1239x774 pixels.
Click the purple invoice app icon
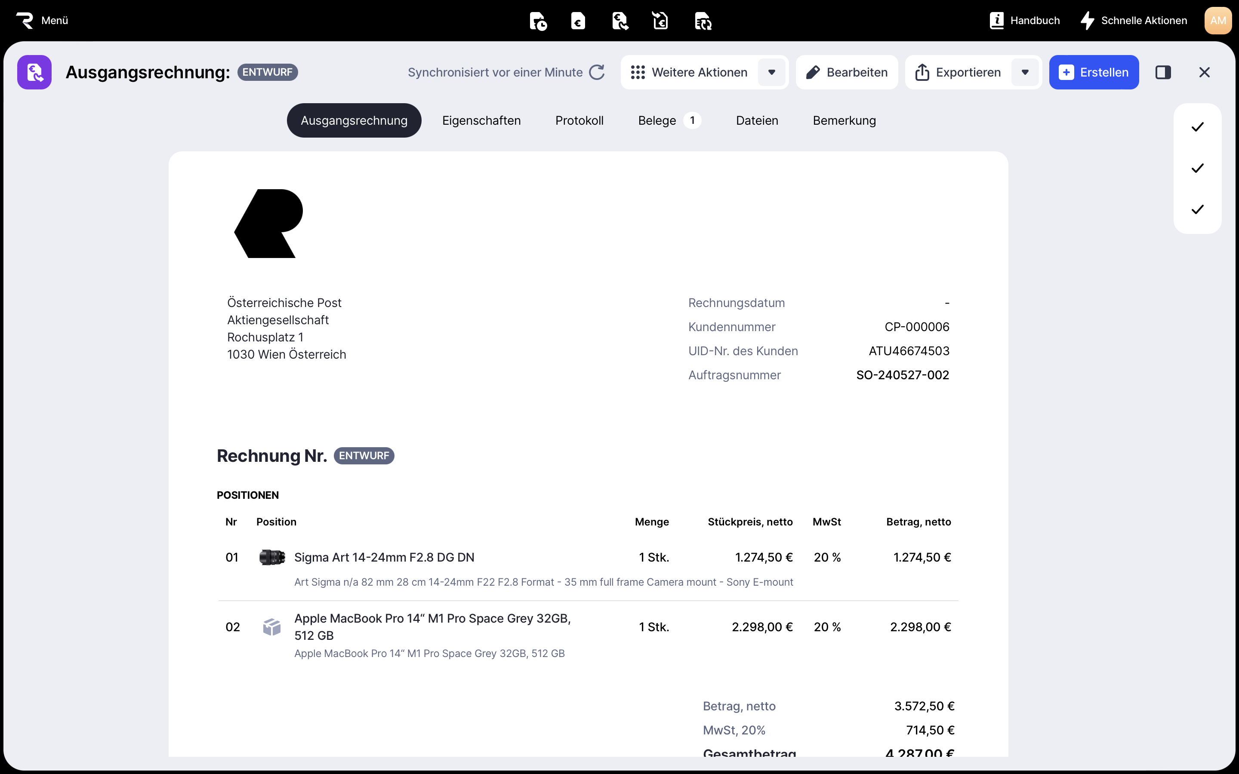(34, 72)
